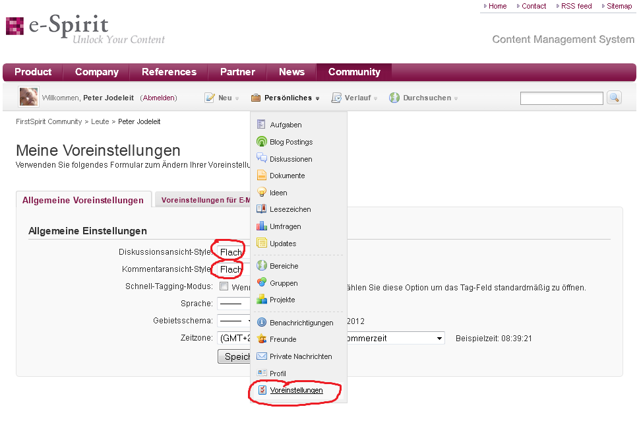Open the Sprache dropdown
The image size is (639, 427).
[233, 304]
